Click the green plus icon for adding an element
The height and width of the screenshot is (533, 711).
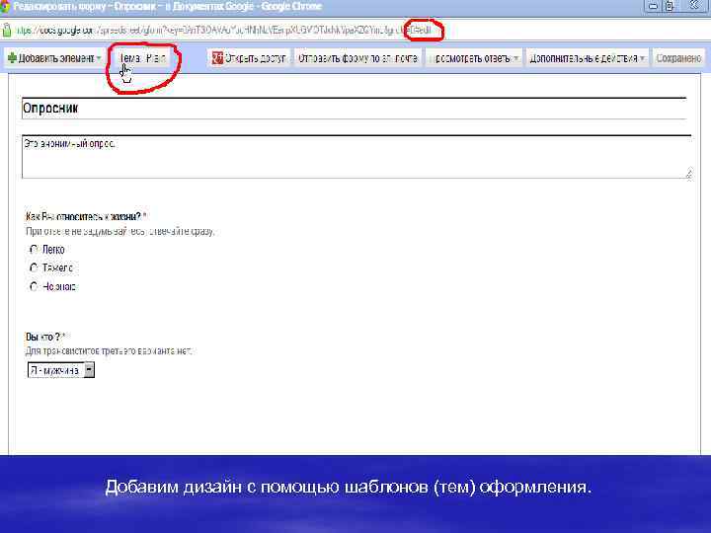12,58
